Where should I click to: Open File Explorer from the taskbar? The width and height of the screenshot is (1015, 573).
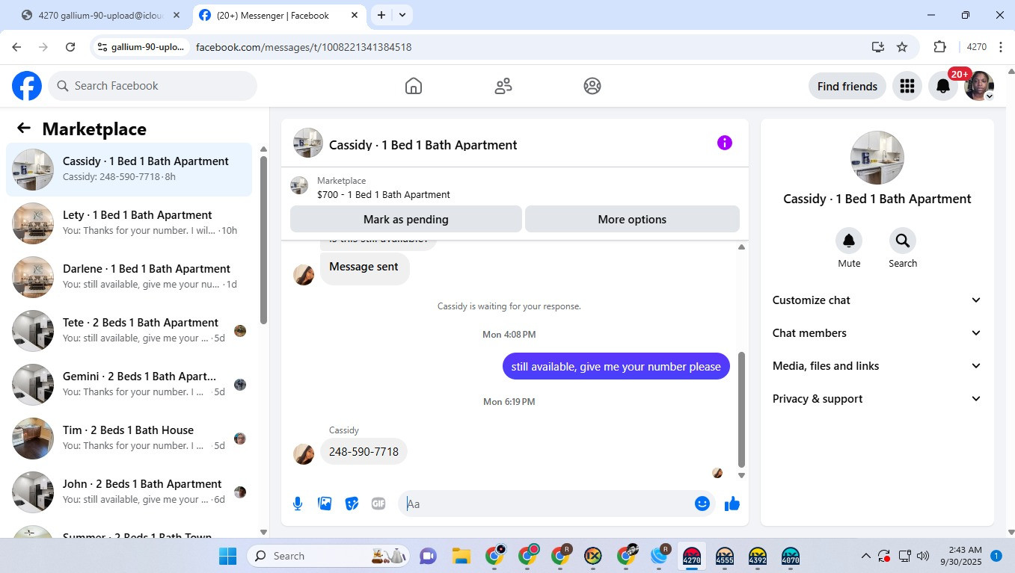click(461, 556)
